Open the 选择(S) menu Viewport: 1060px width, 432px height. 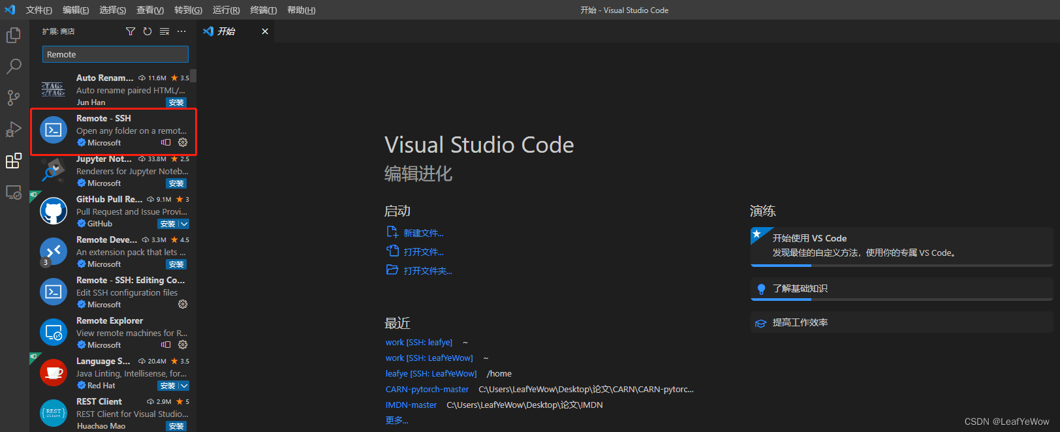pyautogui.click(x=113, y=10)
